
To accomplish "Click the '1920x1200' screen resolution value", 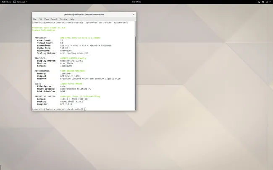I will pyautogui.click(x=66, y=66).
